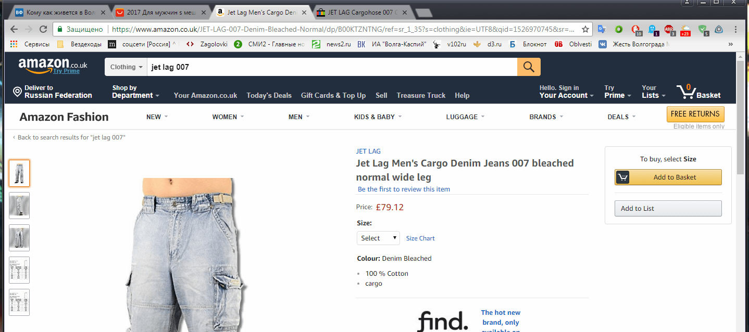Screen dimensions: 749x332
Task: Click the Amazon.co.uk logo
Action: click(x=53, y=66)
